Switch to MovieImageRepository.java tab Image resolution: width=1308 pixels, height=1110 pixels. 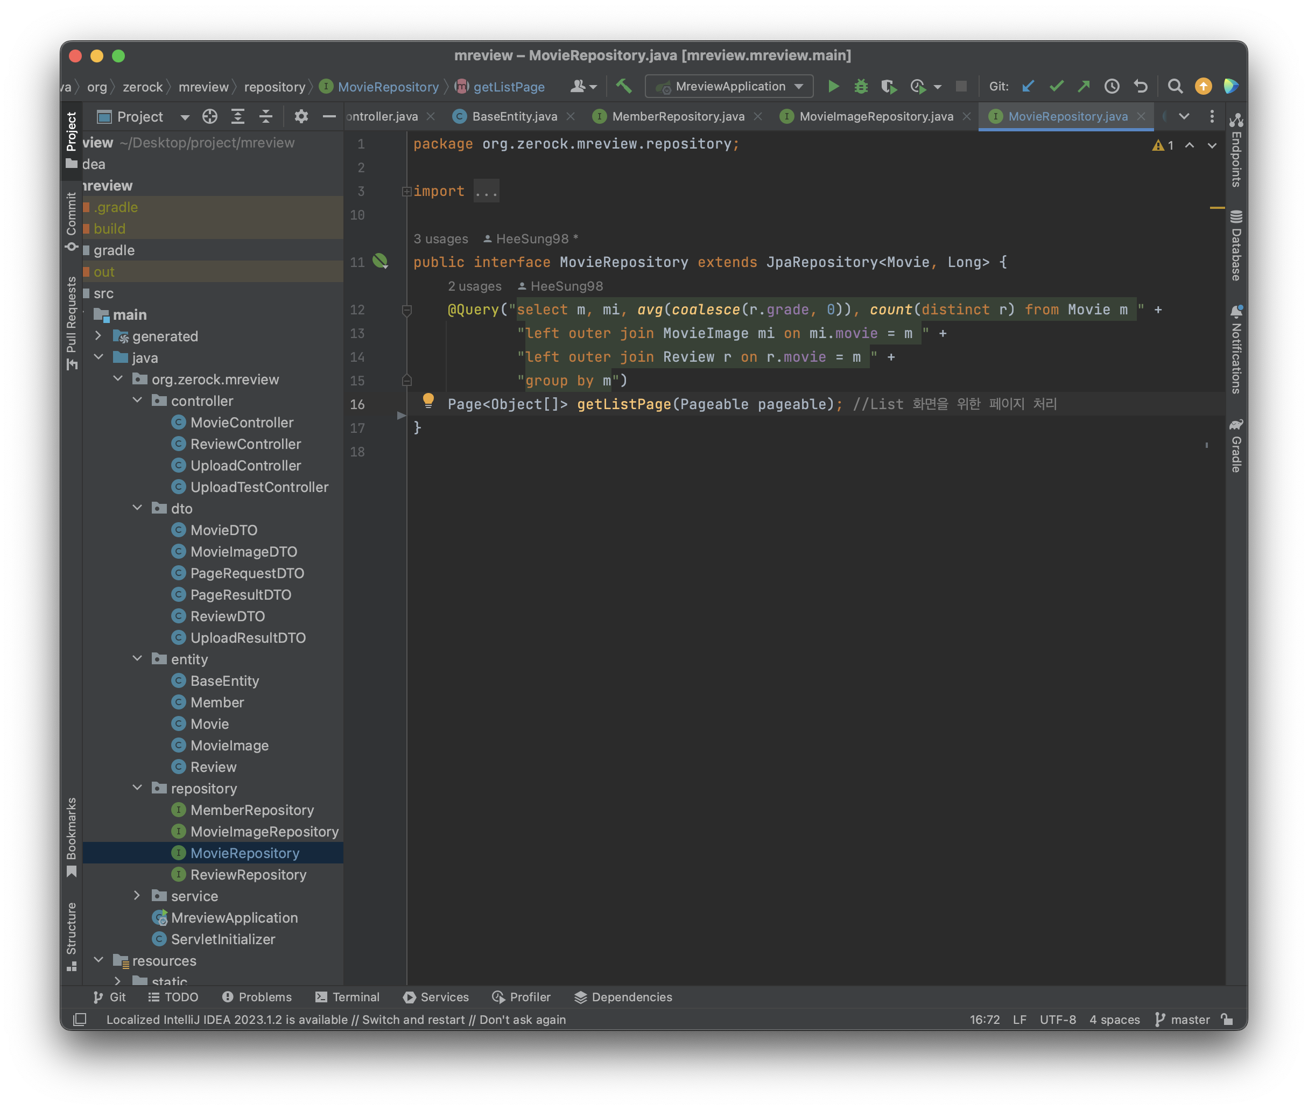pyautogui.click(x=876, y=116)
